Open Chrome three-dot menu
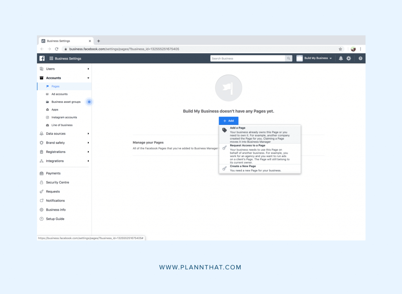The image size is (402, 294). coord(360,49)
